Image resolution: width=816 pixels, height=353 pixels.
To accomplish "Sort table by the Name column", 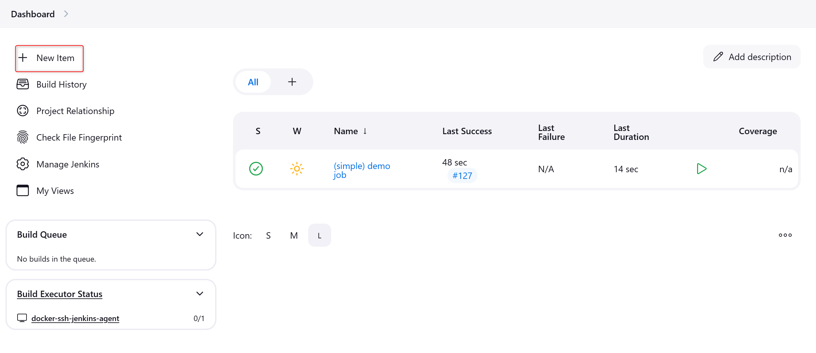I will pos(351,131).
